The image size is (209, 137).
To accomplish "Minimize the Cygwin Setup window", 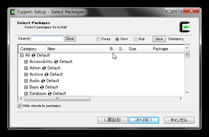I will coord(169,11).
